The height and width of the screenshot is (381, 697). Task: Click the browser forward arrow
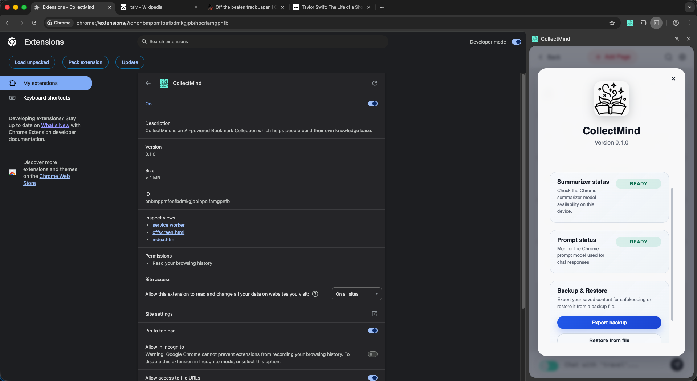21,23
